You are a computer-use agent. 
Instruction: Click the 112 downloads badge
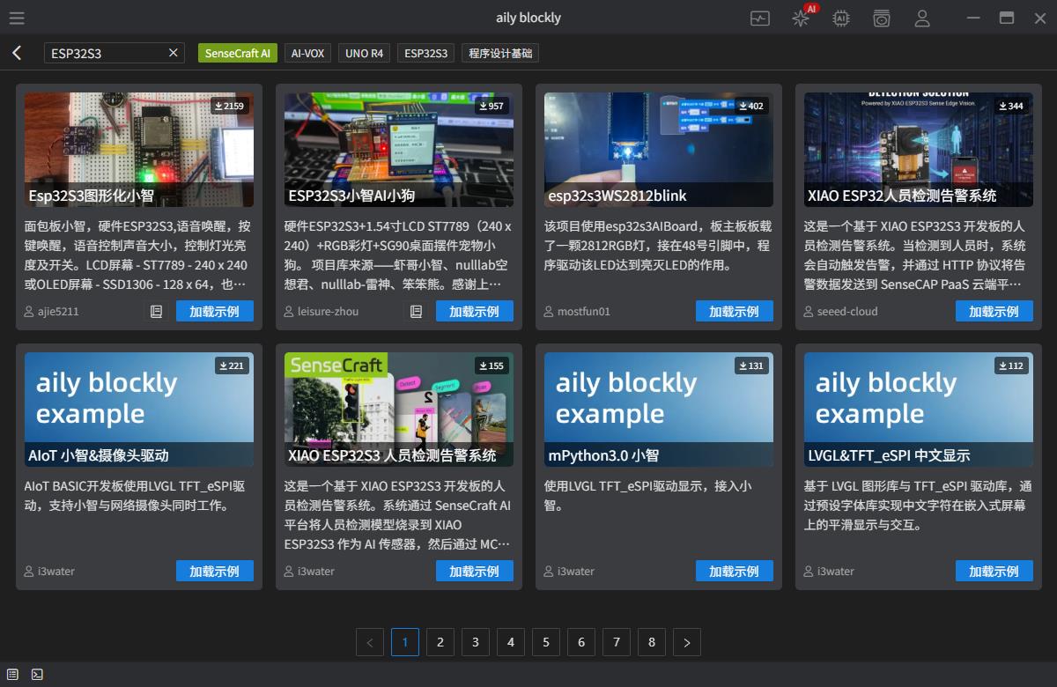1010,366
